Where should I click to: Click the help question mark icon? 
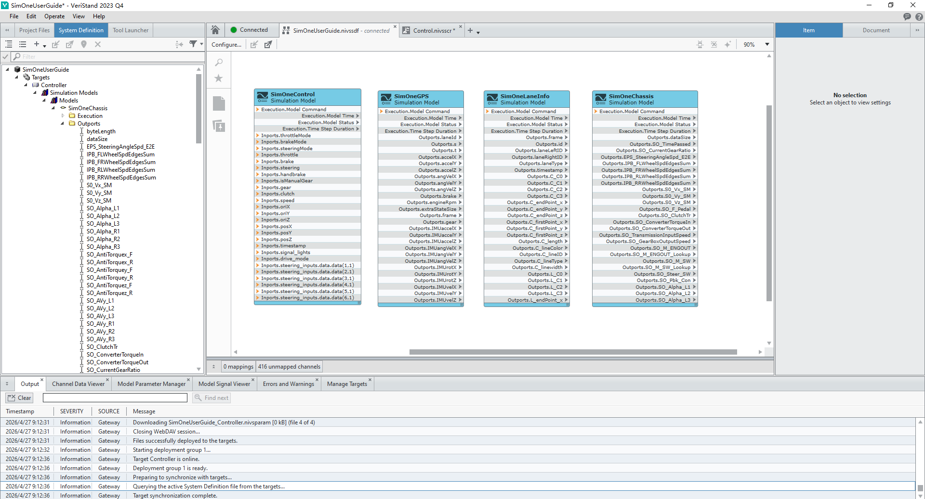919,17
